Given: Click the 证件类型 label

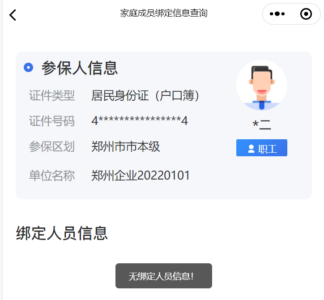Looking at the screenshot, I should (x=52, y=95).
